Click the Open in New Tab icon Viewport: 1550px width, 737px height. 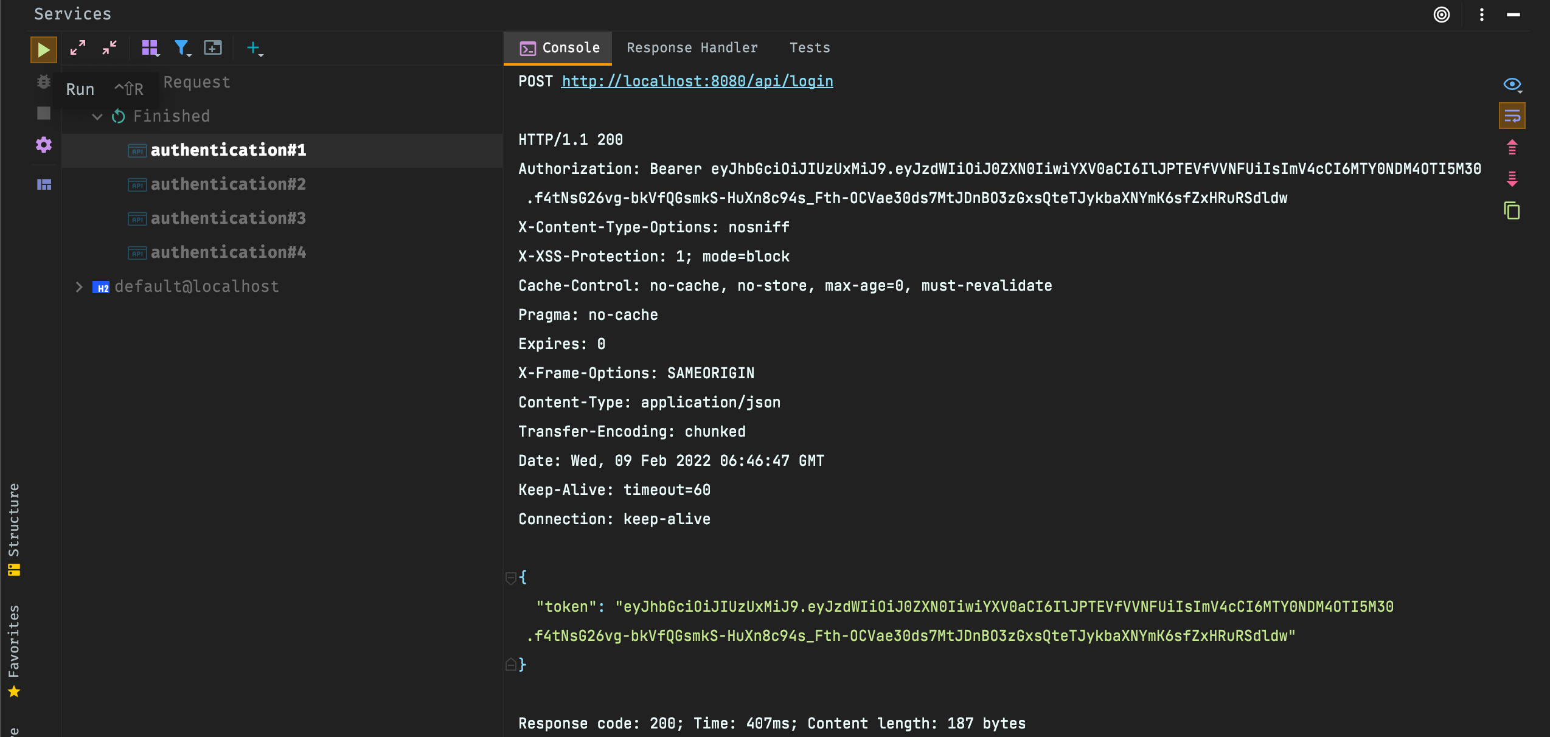tap(213, 48)
